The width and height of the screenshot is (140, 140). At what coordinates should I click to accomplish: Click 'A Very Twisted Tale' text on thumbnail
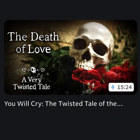(x=31, y=83)
